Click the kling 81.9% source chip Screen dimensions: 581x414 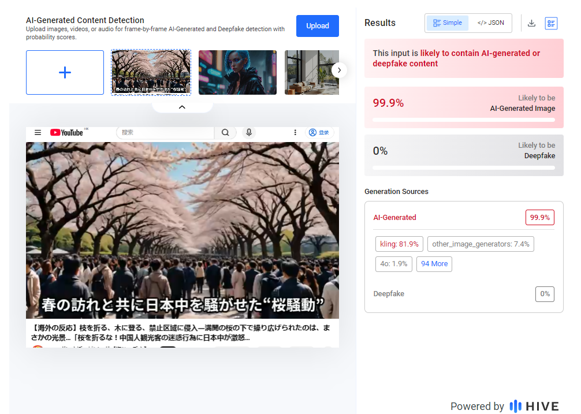399,244
